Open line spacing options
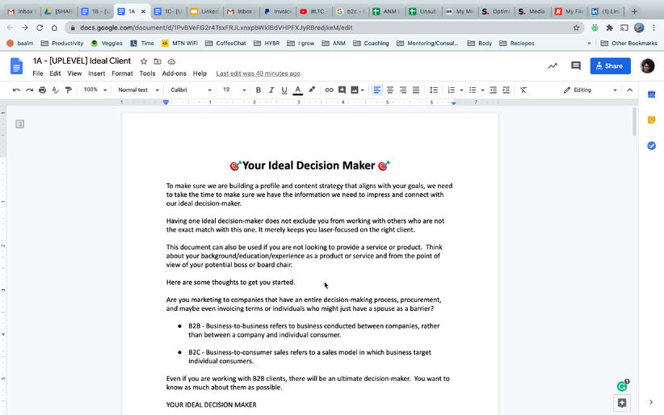 [434, 90]
